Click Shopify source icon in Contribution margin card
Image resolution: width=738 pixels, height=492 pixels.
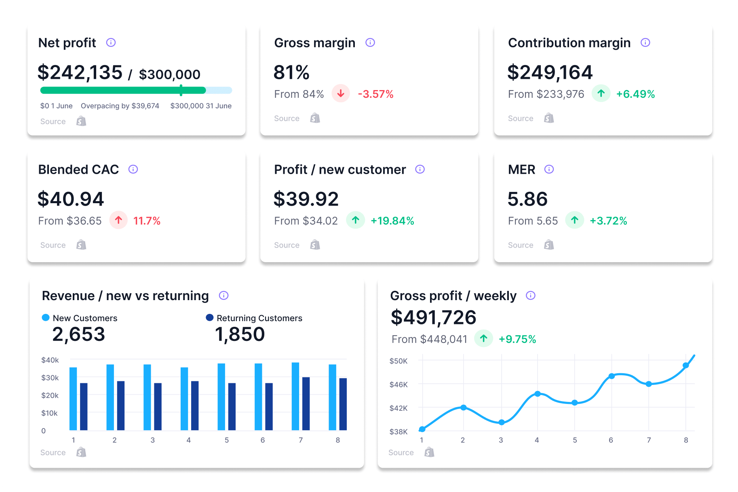pyautogui.click(x=549, y=118)
